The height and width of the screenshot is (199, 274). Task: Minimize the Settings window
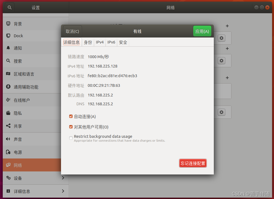pos(256,7)
